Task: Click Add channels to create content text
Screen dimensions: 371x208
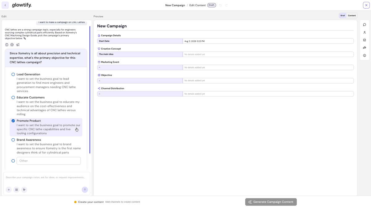Action: pos(122,202)
